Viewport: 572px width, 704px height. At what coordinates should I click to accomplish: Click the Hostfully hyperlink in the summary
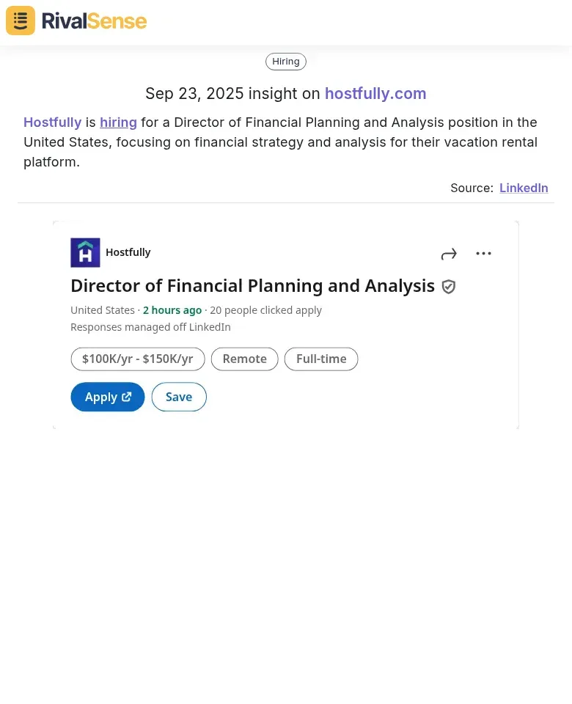52,122
